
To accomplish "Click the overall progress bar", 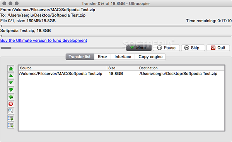I will (116, 26).
